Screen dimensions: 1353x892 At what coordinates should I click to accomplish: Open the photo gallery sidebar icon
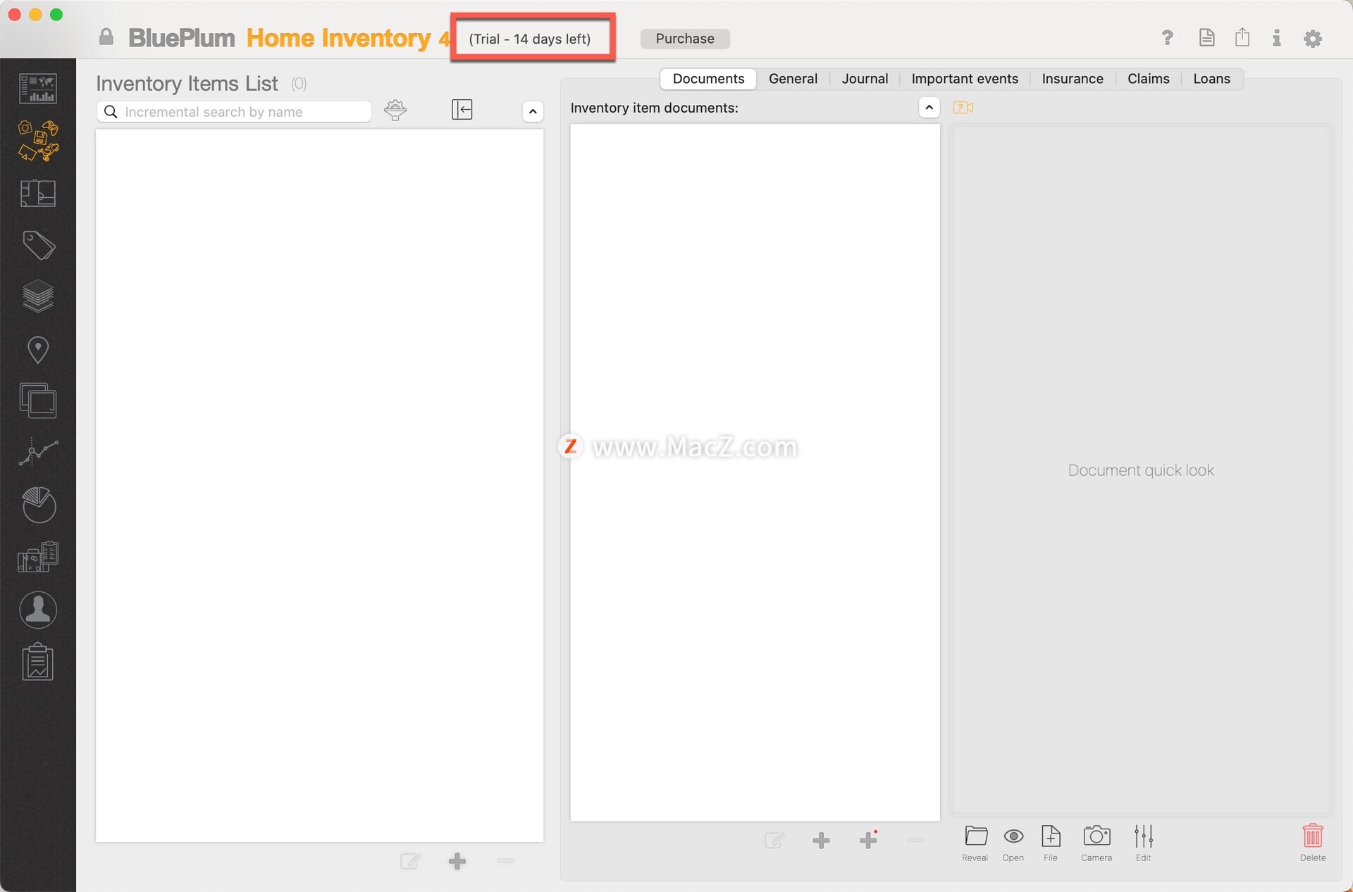(x=38, y=401)
